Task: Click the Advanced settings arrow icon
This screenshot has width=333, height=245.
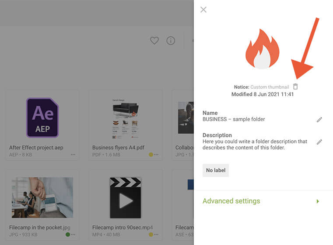Action: tap(318, 201)
